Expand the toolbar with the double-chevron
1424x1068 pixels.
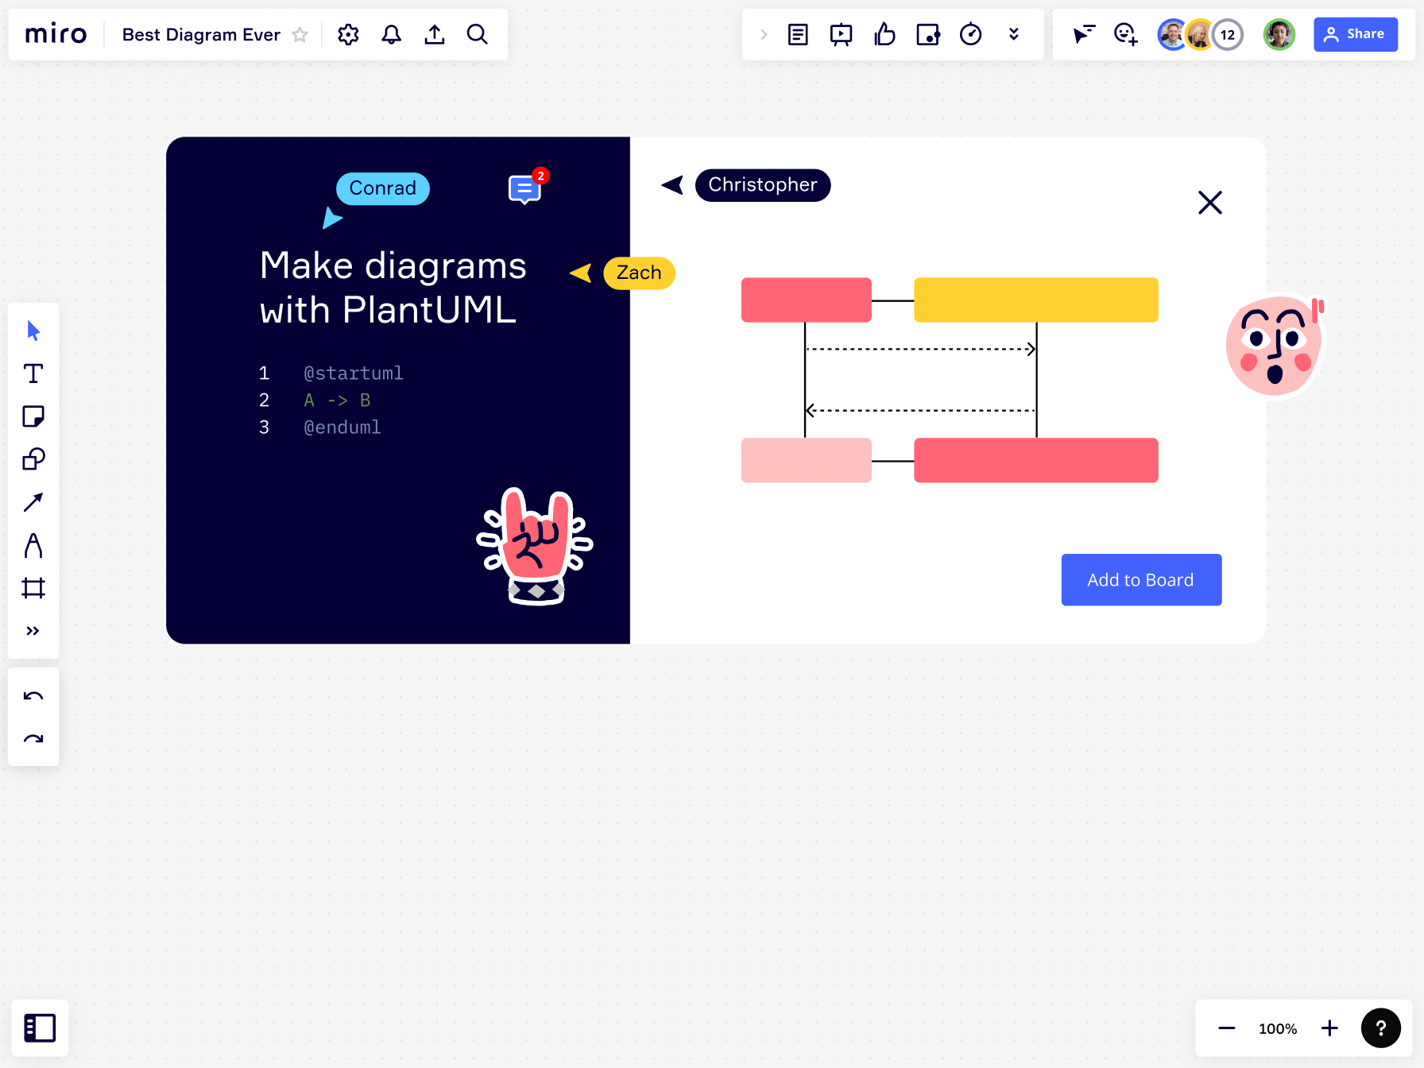(x=33, y=630)
